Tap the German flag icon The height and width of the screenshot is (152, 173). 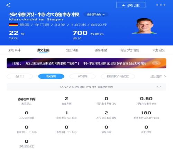click(13, 25)
